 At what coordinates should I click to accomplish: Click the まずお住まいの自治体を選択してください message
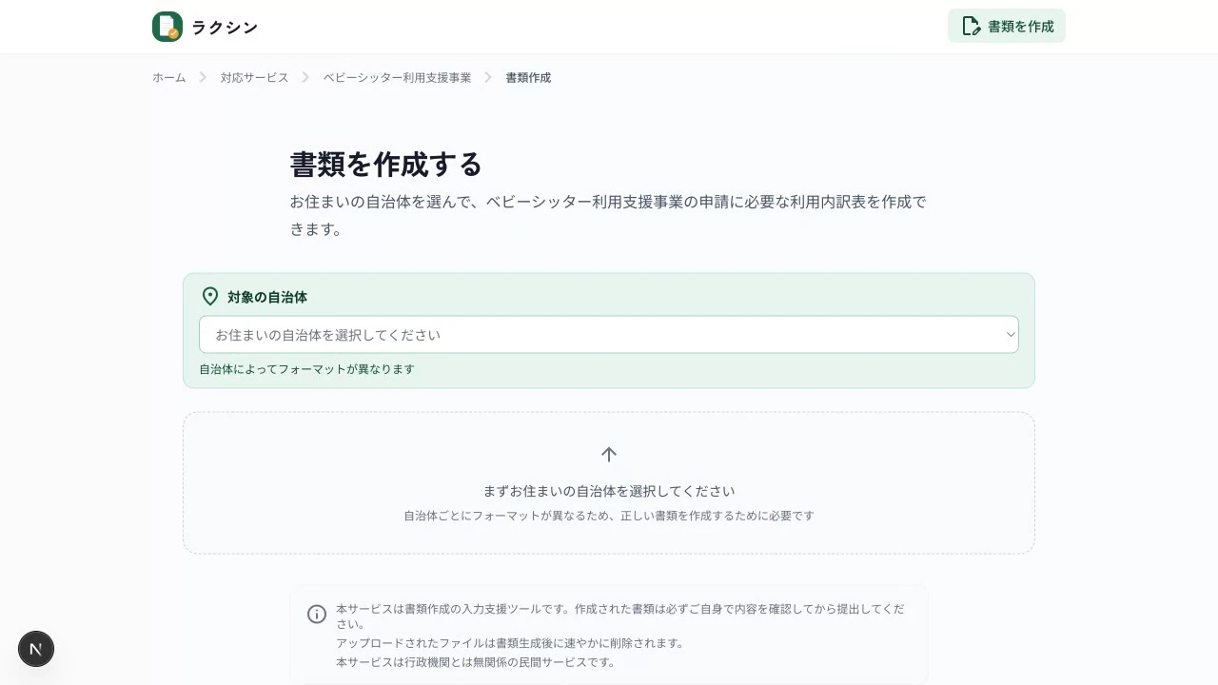point(609,491)
